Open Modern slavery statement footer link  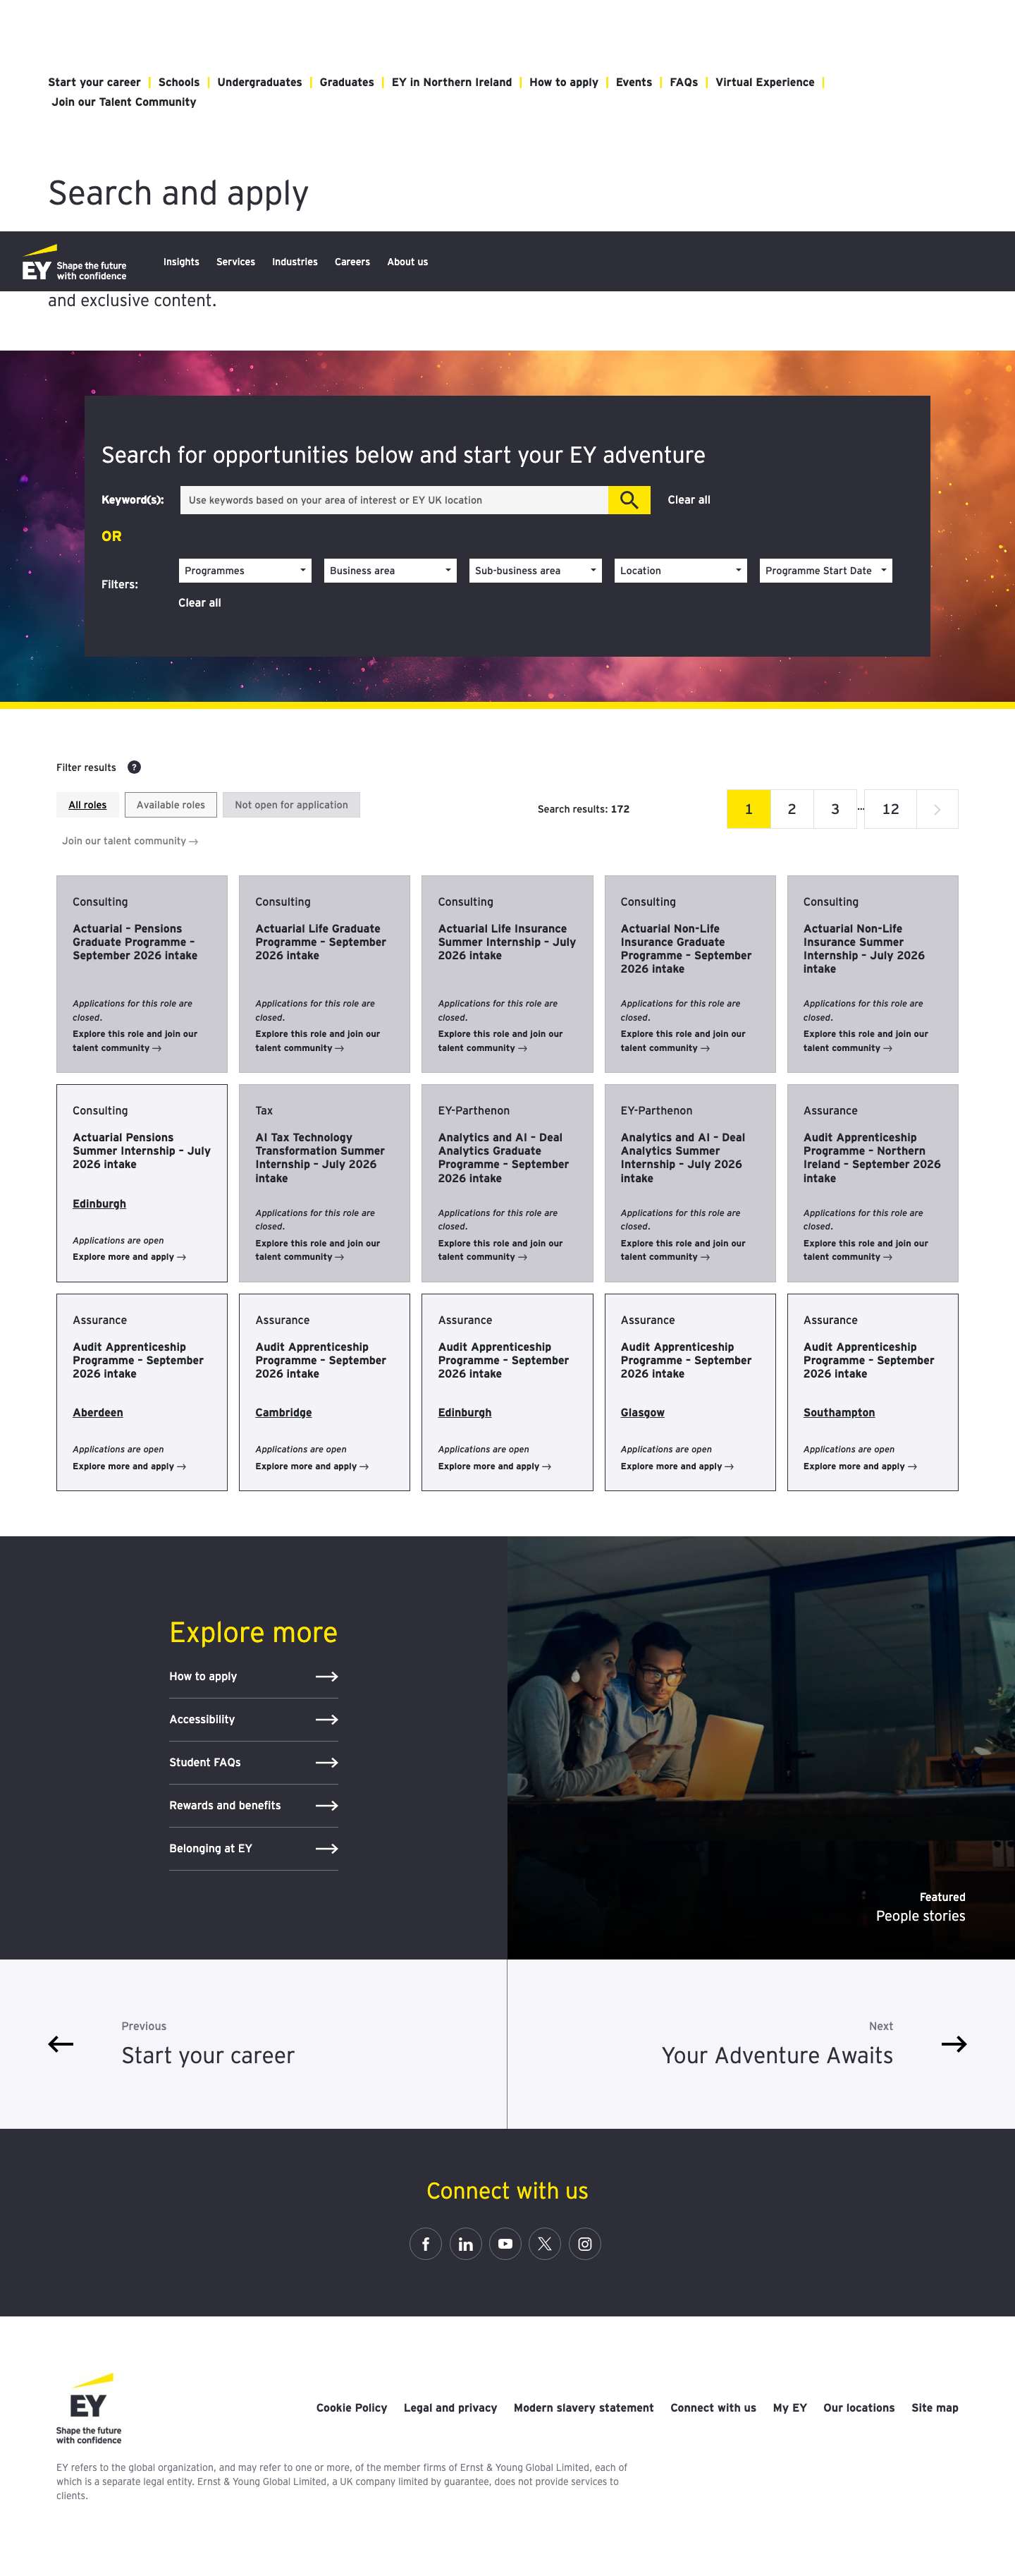tap(584, 2408)
